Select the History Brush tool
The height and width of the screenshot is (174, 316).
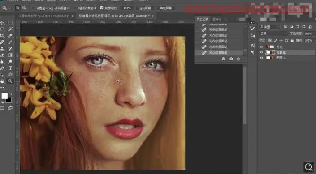point(10,49)
